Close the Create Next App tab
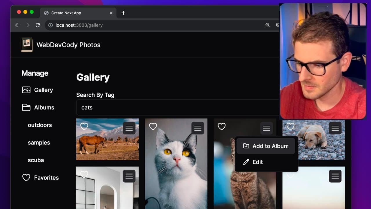 pyautogui.click(x=111, y=13)
